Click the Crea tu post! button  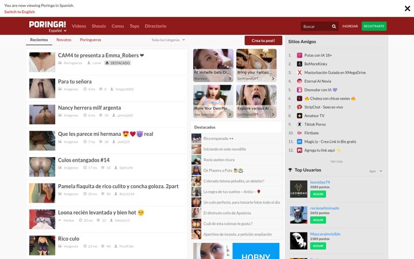point(263,40)
